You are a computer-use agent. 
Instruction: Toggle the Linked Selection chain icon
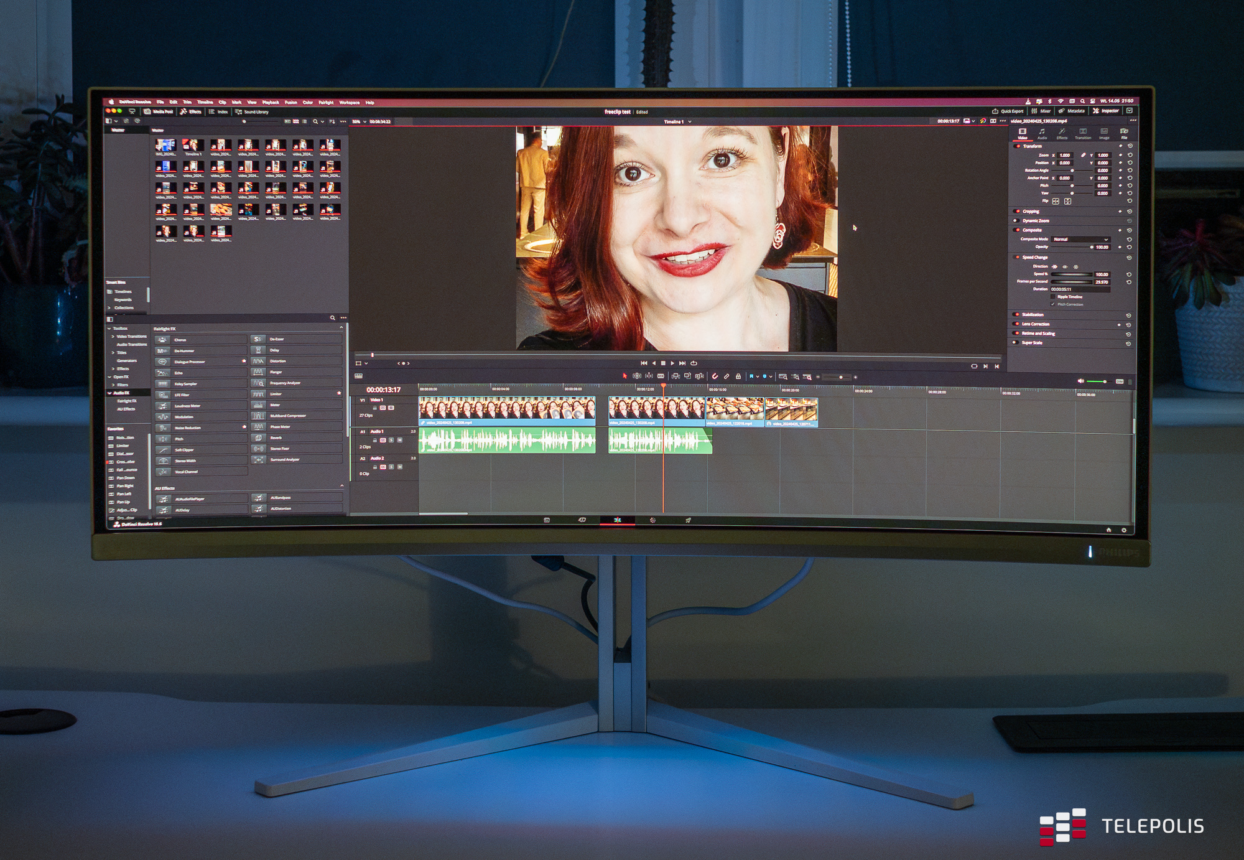pyautogui.click(x=726, y=376)
